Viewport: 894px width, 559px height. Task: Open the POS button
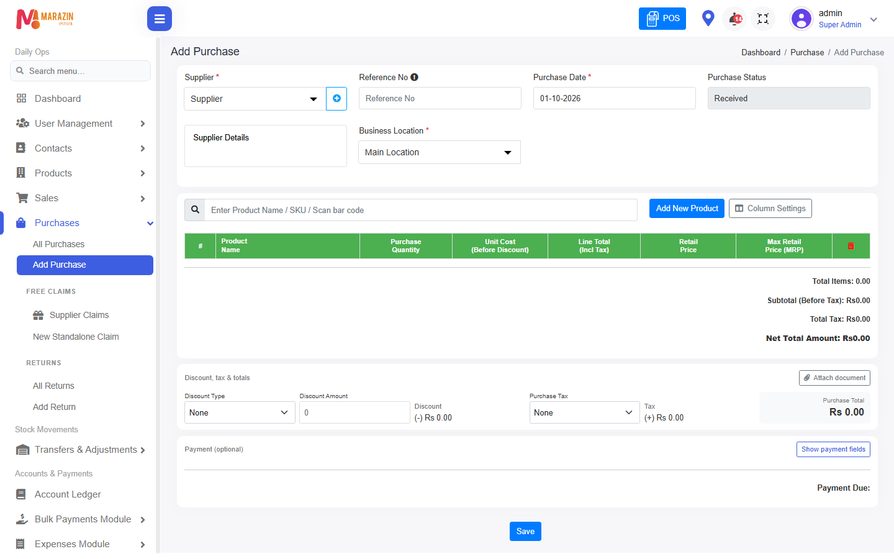pos(662,19)
